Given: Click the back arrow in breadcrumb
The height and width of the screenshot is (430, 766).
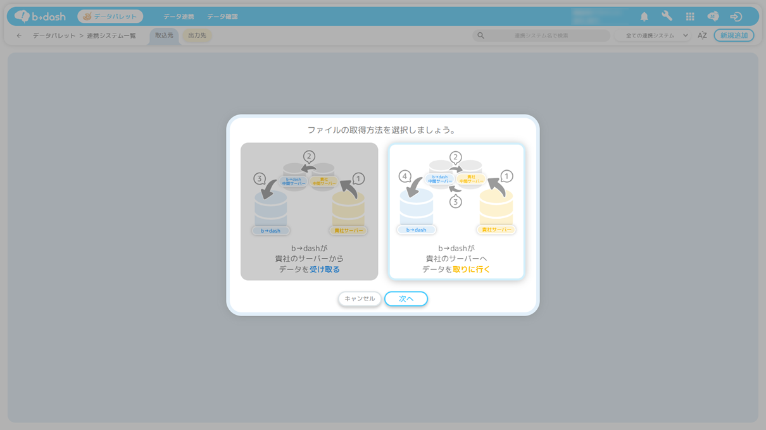Looking at the screenshot, I should coord(19,36).
